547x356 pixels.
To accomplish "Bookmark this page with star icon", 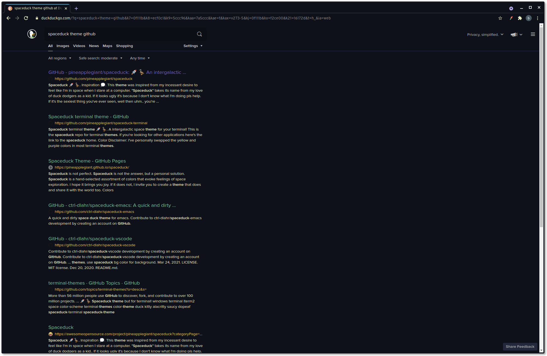I will [500, 18].
